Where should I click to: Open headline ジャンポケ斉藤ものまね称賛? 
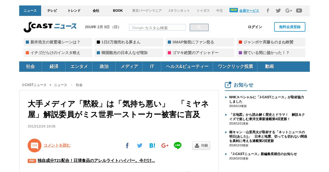[x=271, y=42]
